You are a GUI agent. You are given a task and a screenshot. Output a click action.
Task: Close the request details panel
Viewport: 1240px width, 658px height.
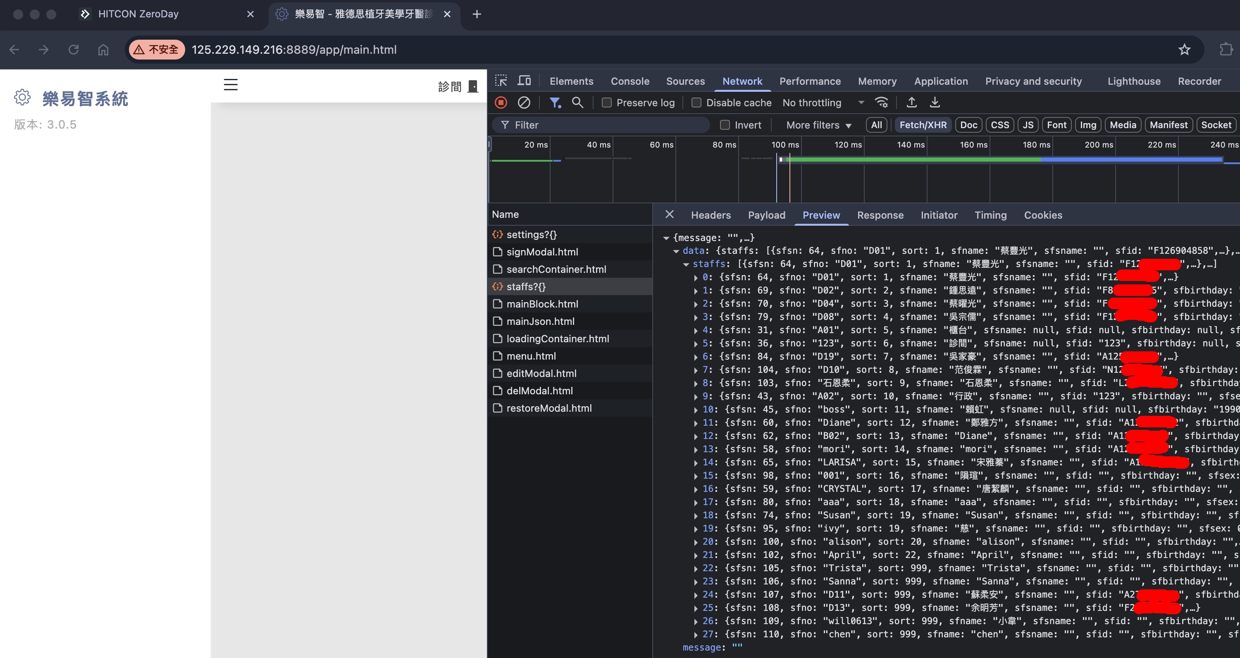coord(669,214)
